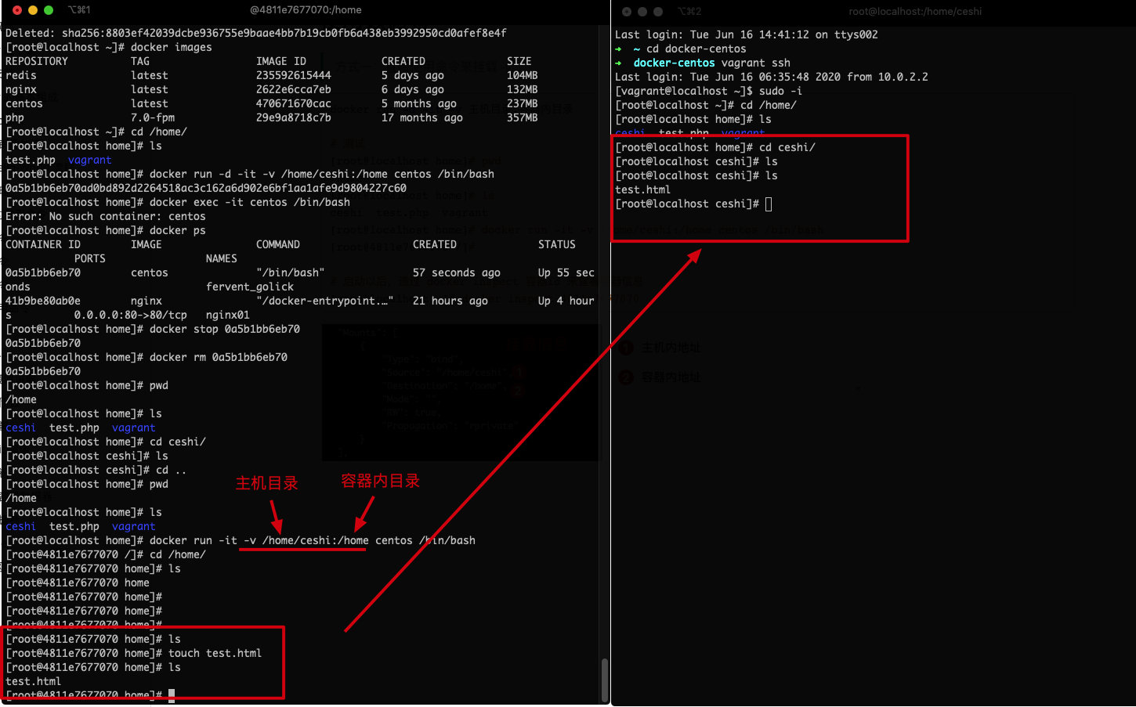Select image ID 2622e6cca7eb

point(294,89)
